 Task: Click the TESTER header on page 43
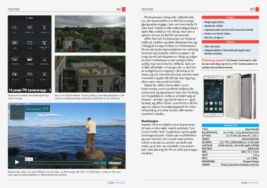point(147,9)
